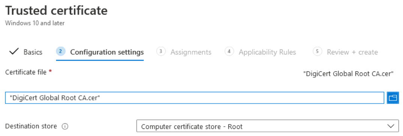This screenshot has height=136, width=403.
Task: Click the info icon beside Destination store
Action: tap(65, 127)
